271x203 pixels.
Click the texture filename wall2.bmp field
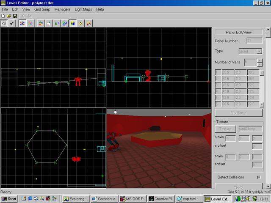(250, 129)
